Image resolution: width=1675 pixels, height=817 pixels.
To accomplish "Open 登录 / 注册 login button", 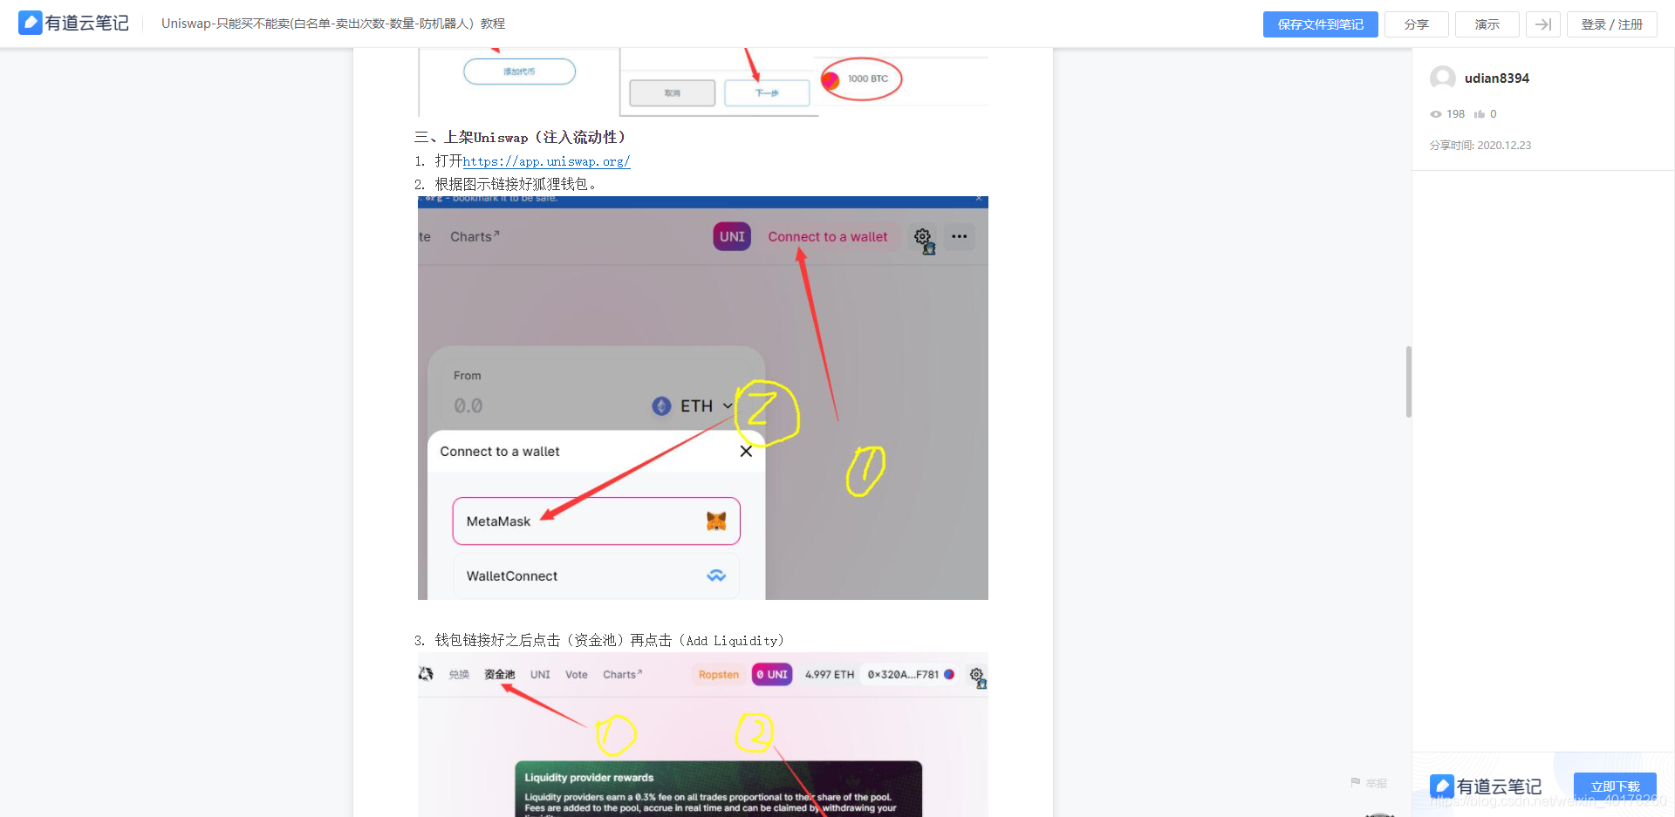I will [x=1611, y=24].
